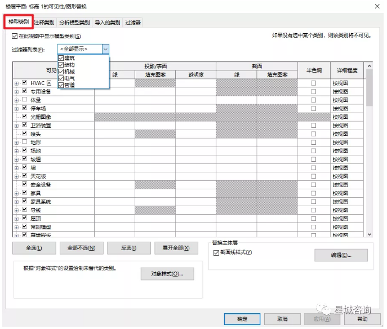Image resolution: width=387 pixels, height=329 pixels.
Task: Switch to the 模型类别 tab
Action: (x=19, y=22)
